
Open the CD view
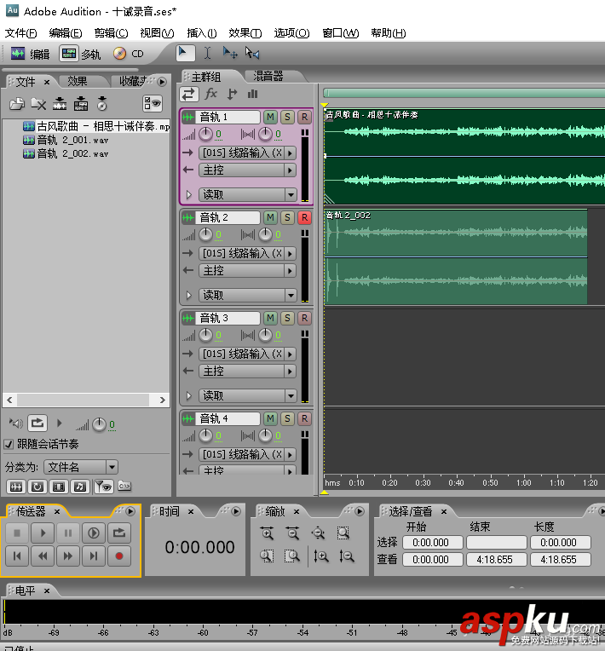[129, 54]
